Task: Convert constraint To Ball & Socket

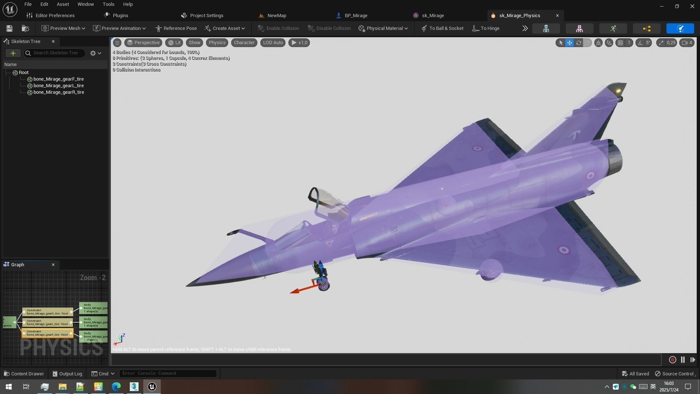Action: (442, 28)
